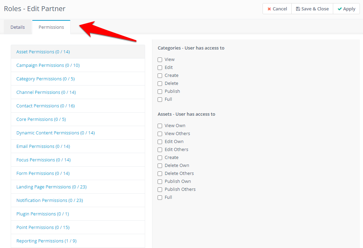363x248 pixels.
Task: Select Contact Permissions in list
Action: (45, 106)
